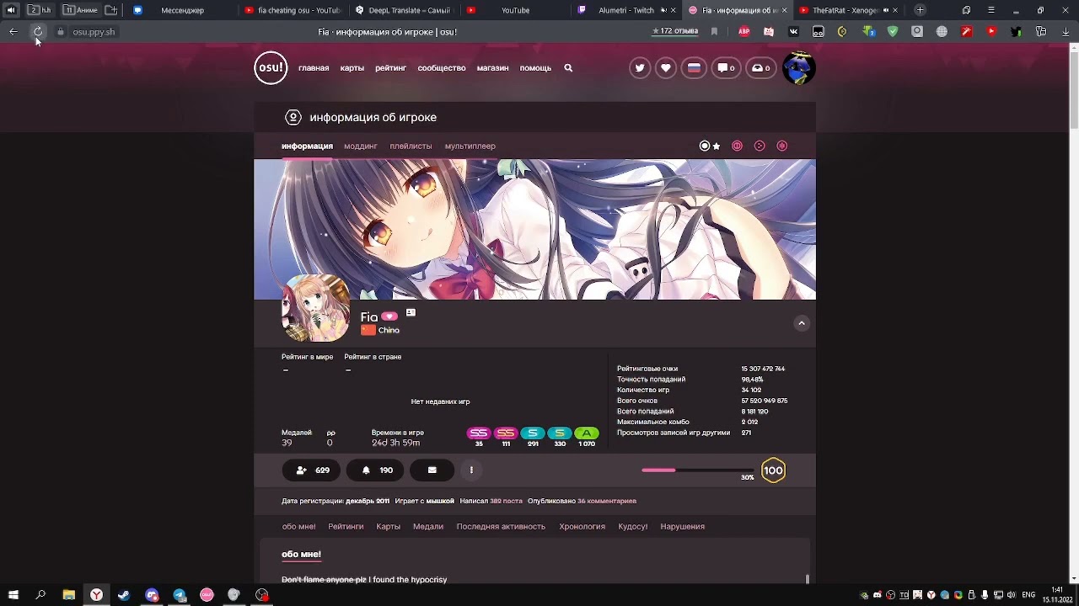The height and width of the screenshot is (606, 1079).
Task: Open the supporter heart badge next to Fia
Action: tap(389, 316)
